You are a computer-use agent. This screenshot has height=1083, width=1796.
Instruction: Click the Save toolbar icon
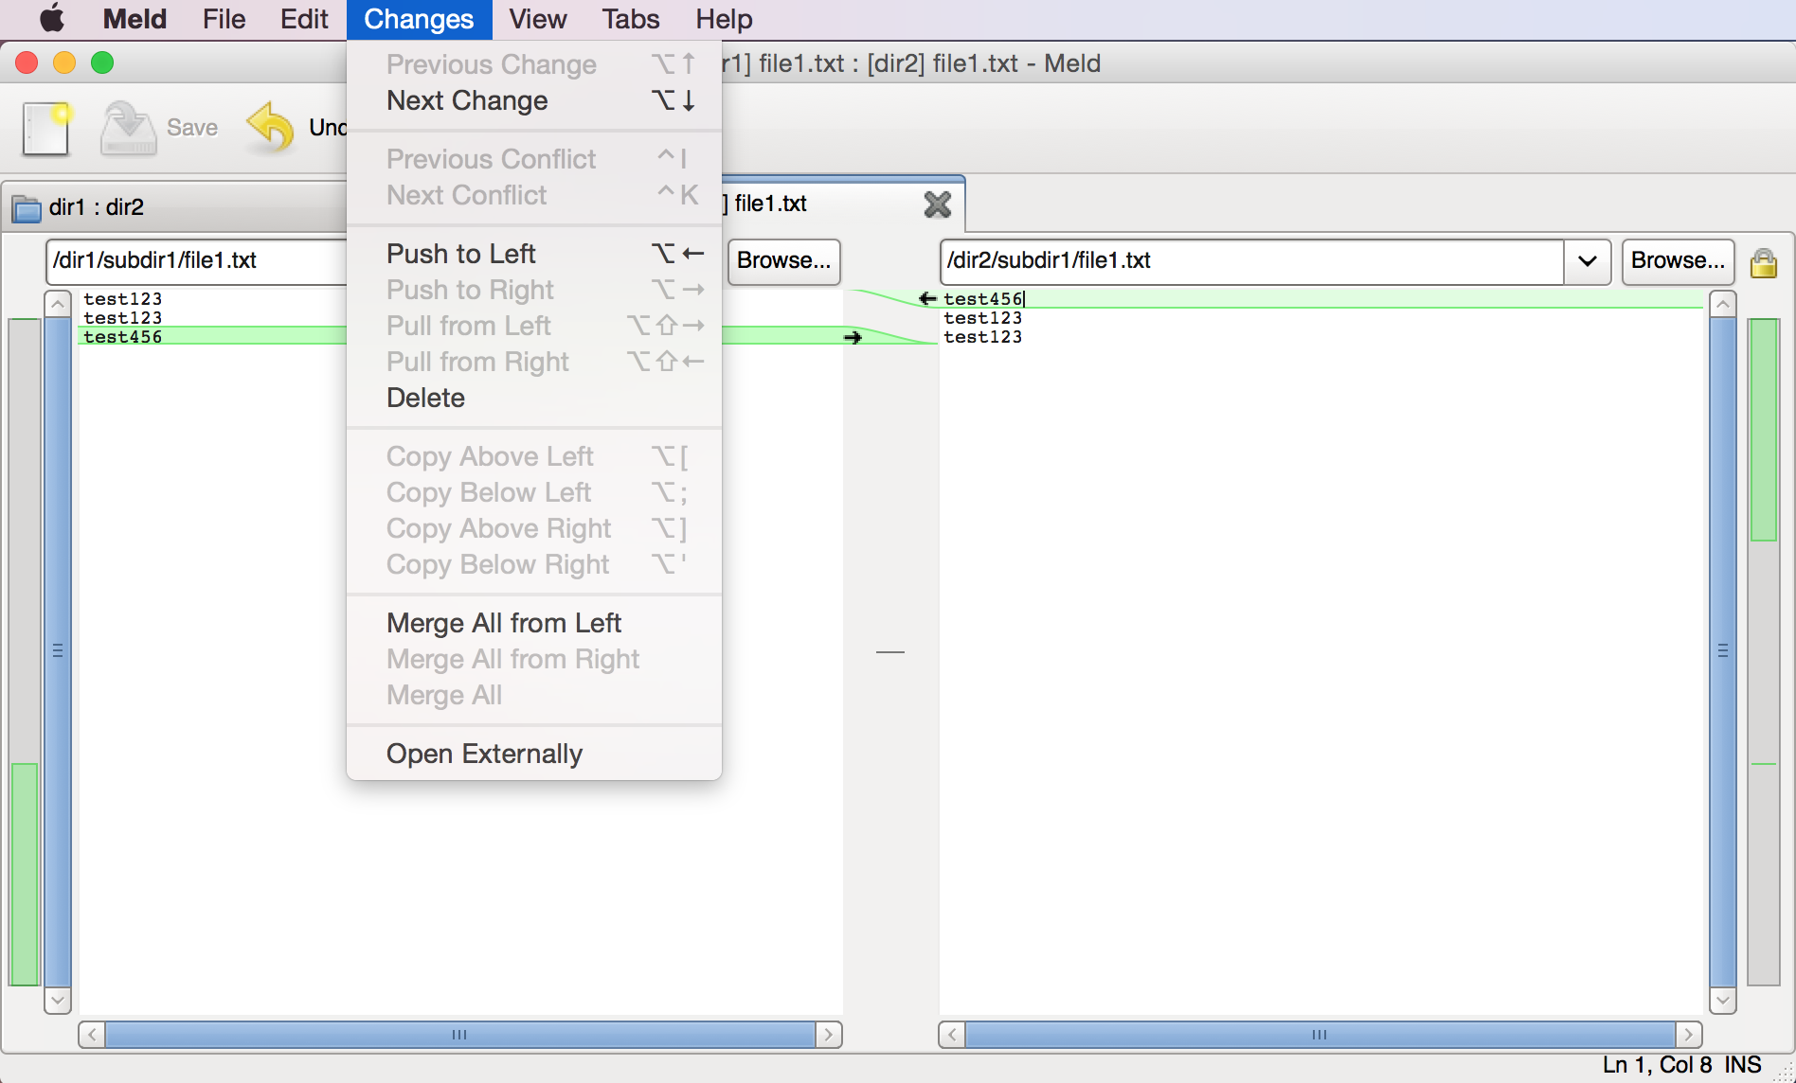click(x=128, y=128)
